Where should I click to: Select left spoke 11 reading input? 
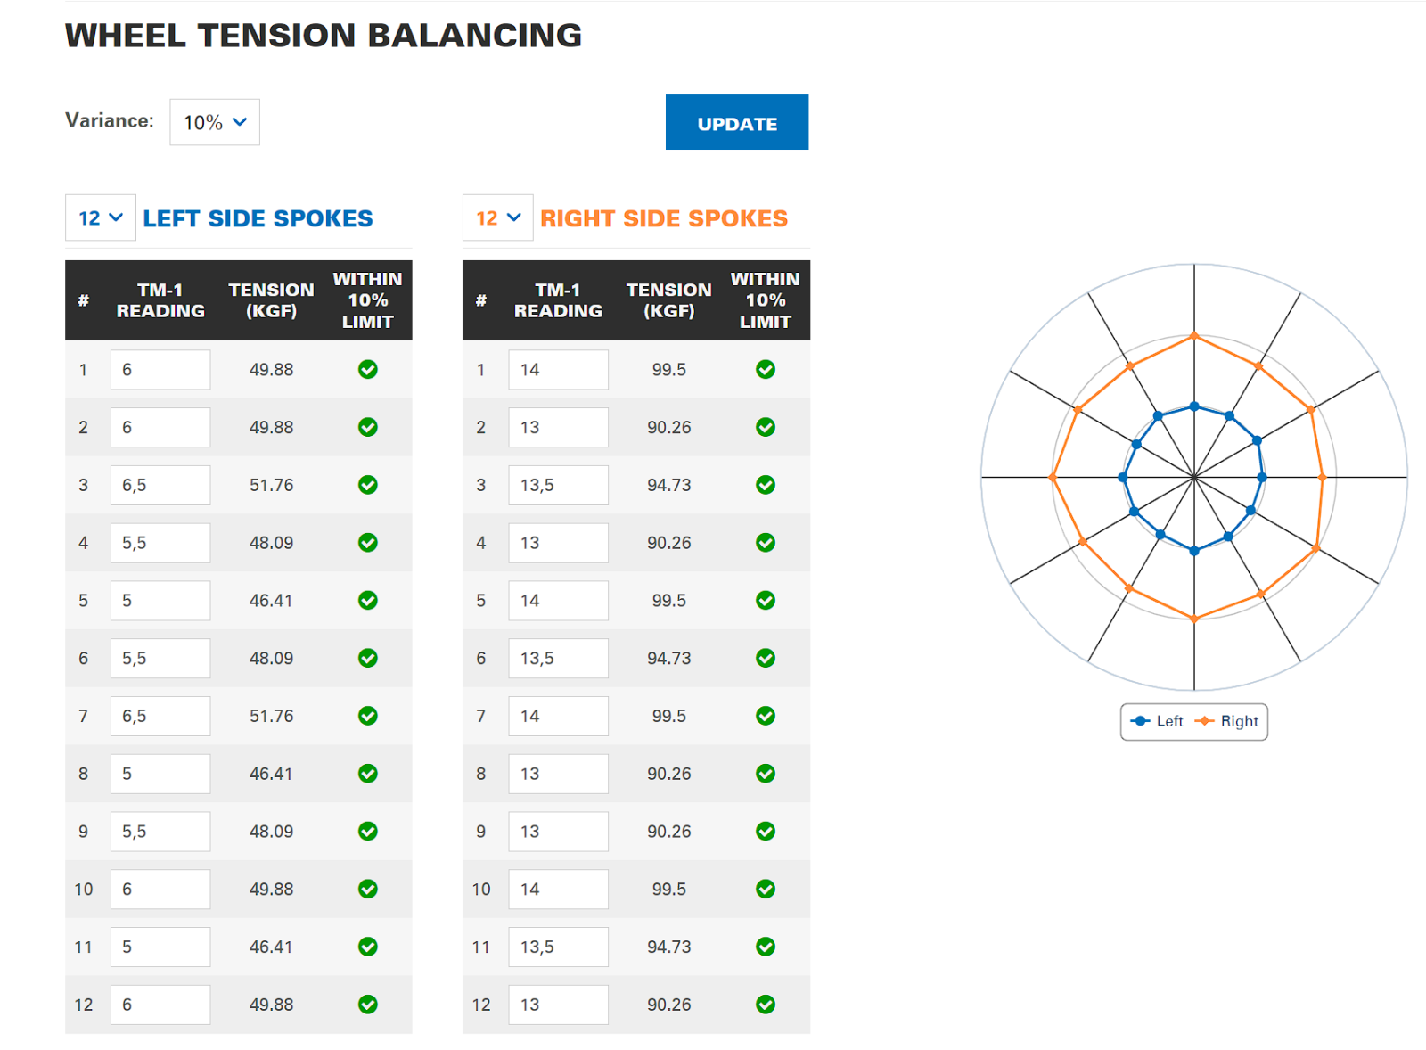click(x=160, y=947)
